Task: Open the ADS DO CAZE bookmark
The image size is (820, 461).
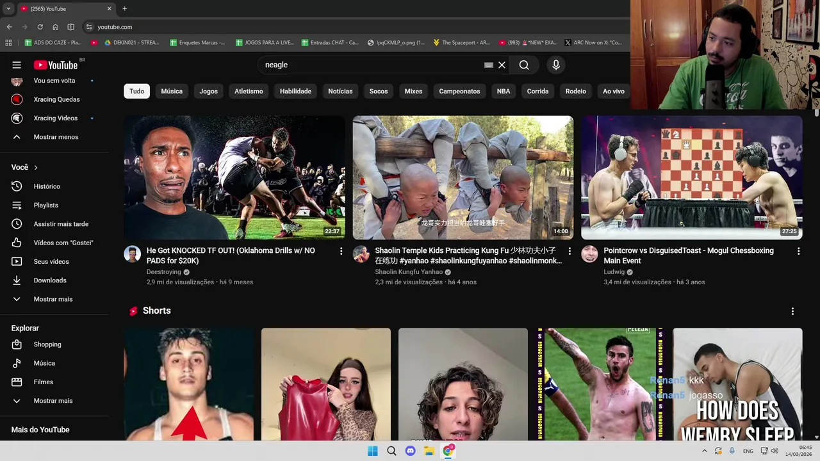Action: (53, 43)
